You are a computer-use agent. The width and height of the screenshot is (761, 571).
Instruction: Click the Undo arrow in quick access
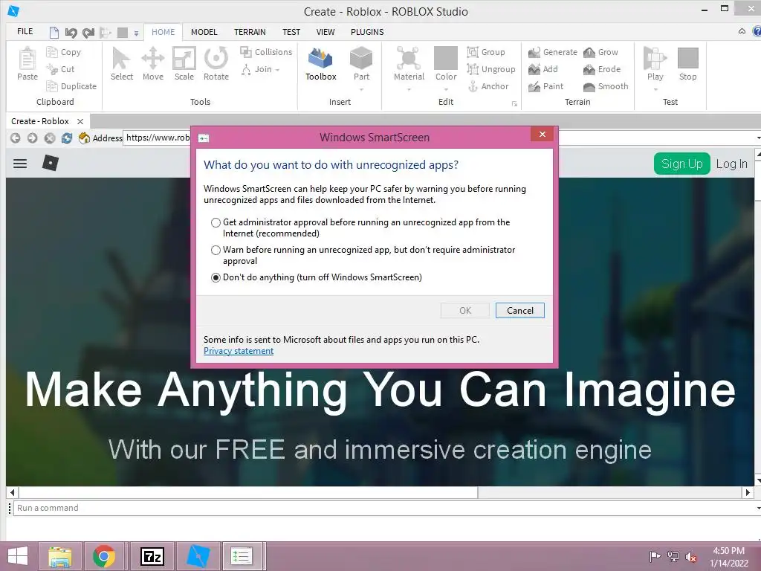point(71,33)
